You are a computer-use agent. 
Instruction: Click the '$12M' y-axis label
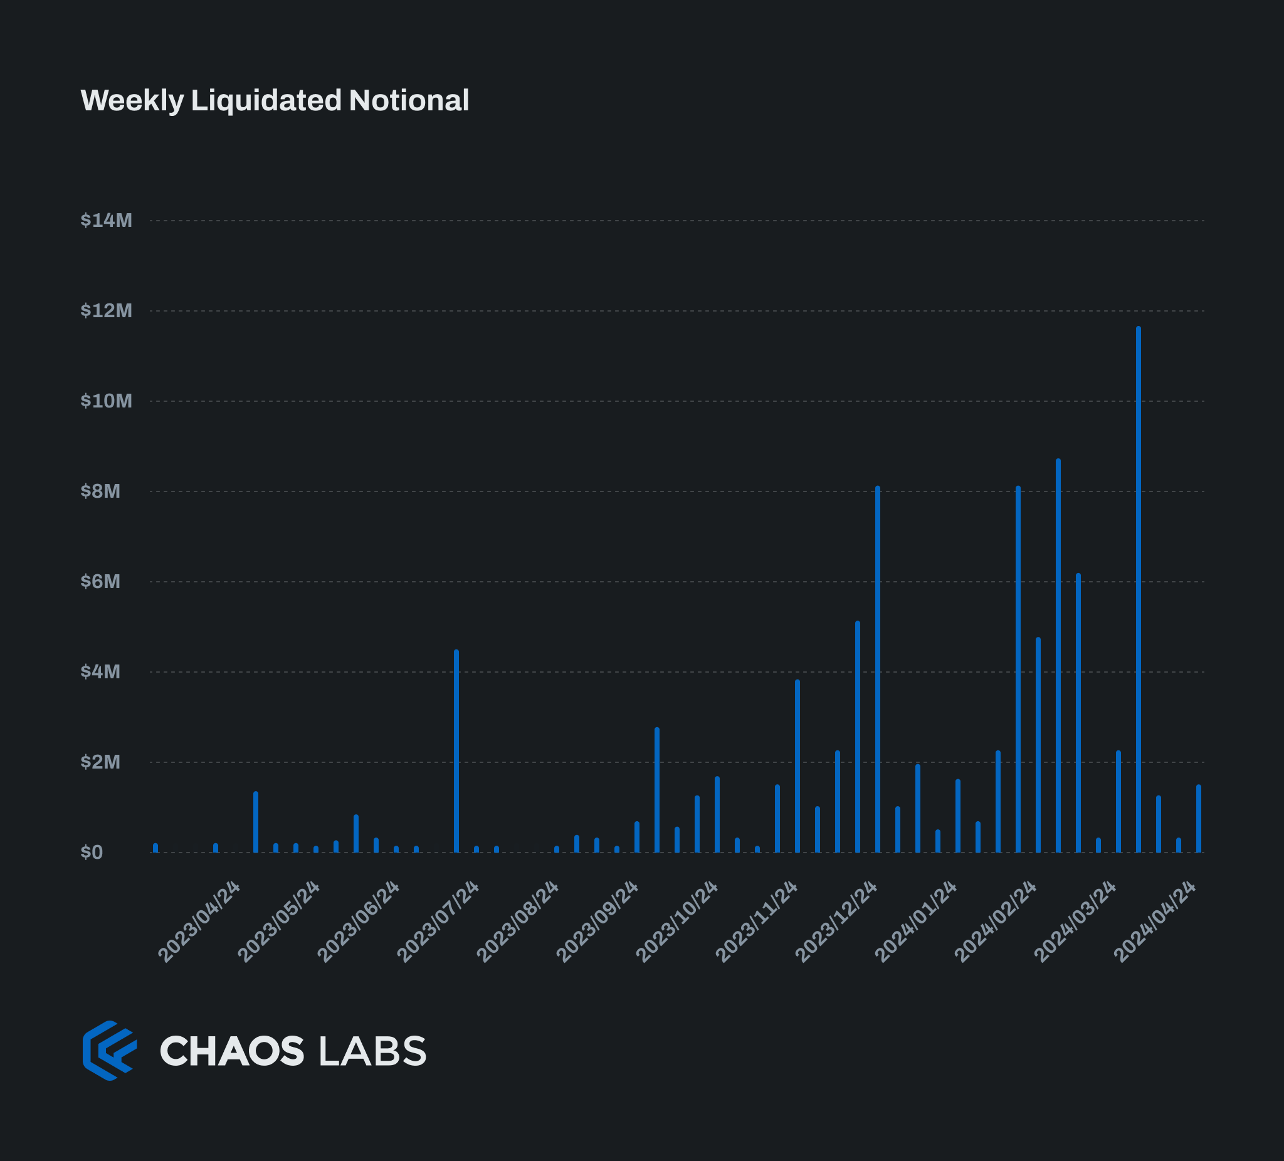click(x=107, y=310)
